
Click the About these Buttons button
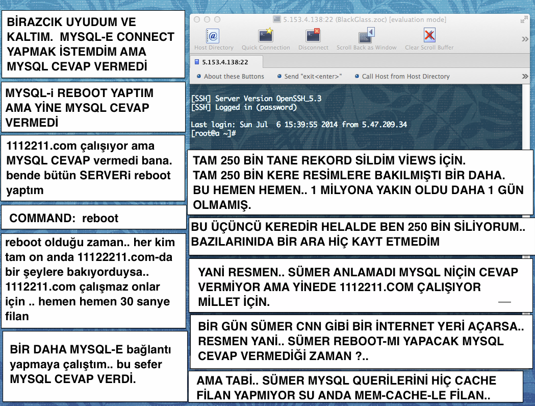point(231,76)
